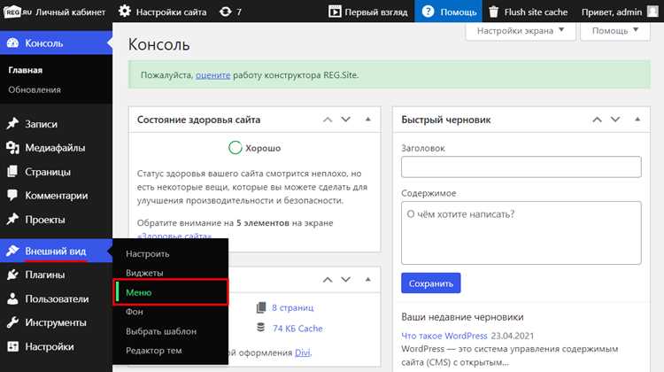Image resolution: width=664 pixels, height=372 pixels.
Task: Open the 74 КБ Cache link
Action: coord(297,329)
